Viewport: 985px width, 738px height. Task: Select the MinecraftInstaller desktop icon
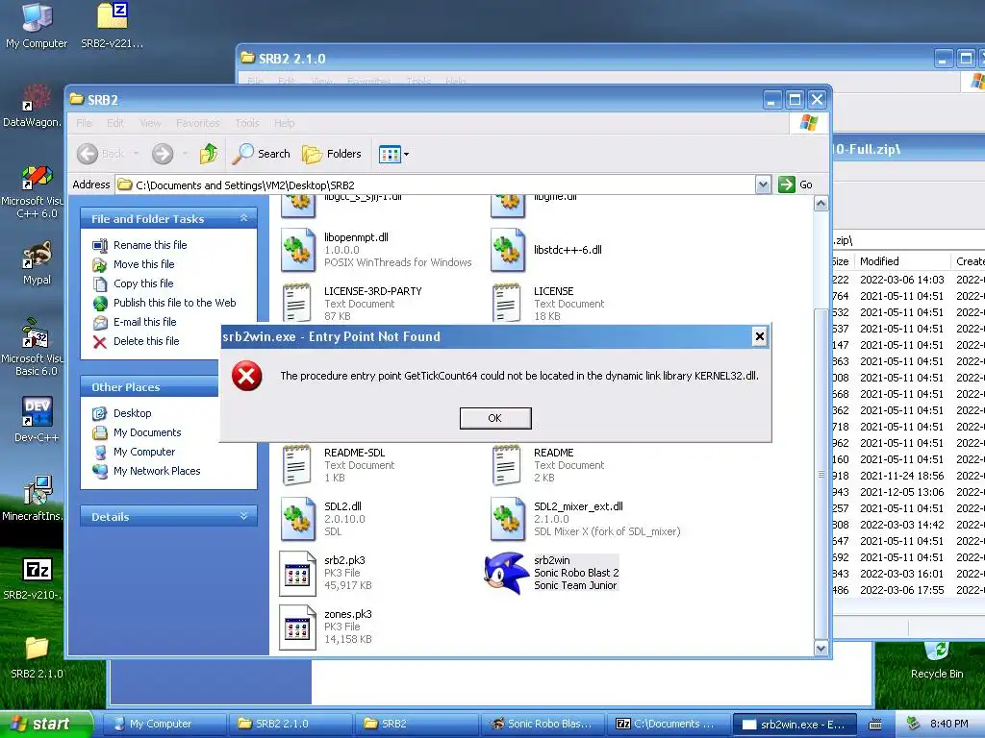pyautogui.click(x=33, y=499)
